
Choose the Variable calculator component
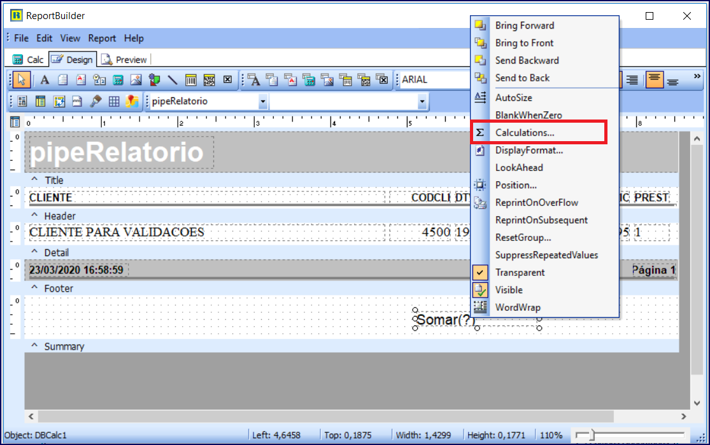coord(118,80)
